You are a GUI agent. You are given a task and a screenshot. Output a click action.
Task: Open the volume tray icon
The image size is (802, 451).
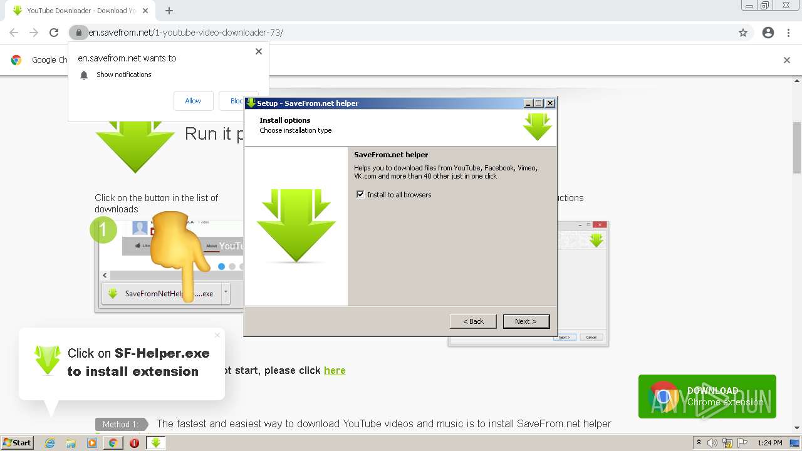tap(712, 443)
